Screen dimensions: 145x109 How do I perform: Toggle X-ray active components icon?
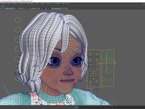pyautogui.click(x=34, y=8)
